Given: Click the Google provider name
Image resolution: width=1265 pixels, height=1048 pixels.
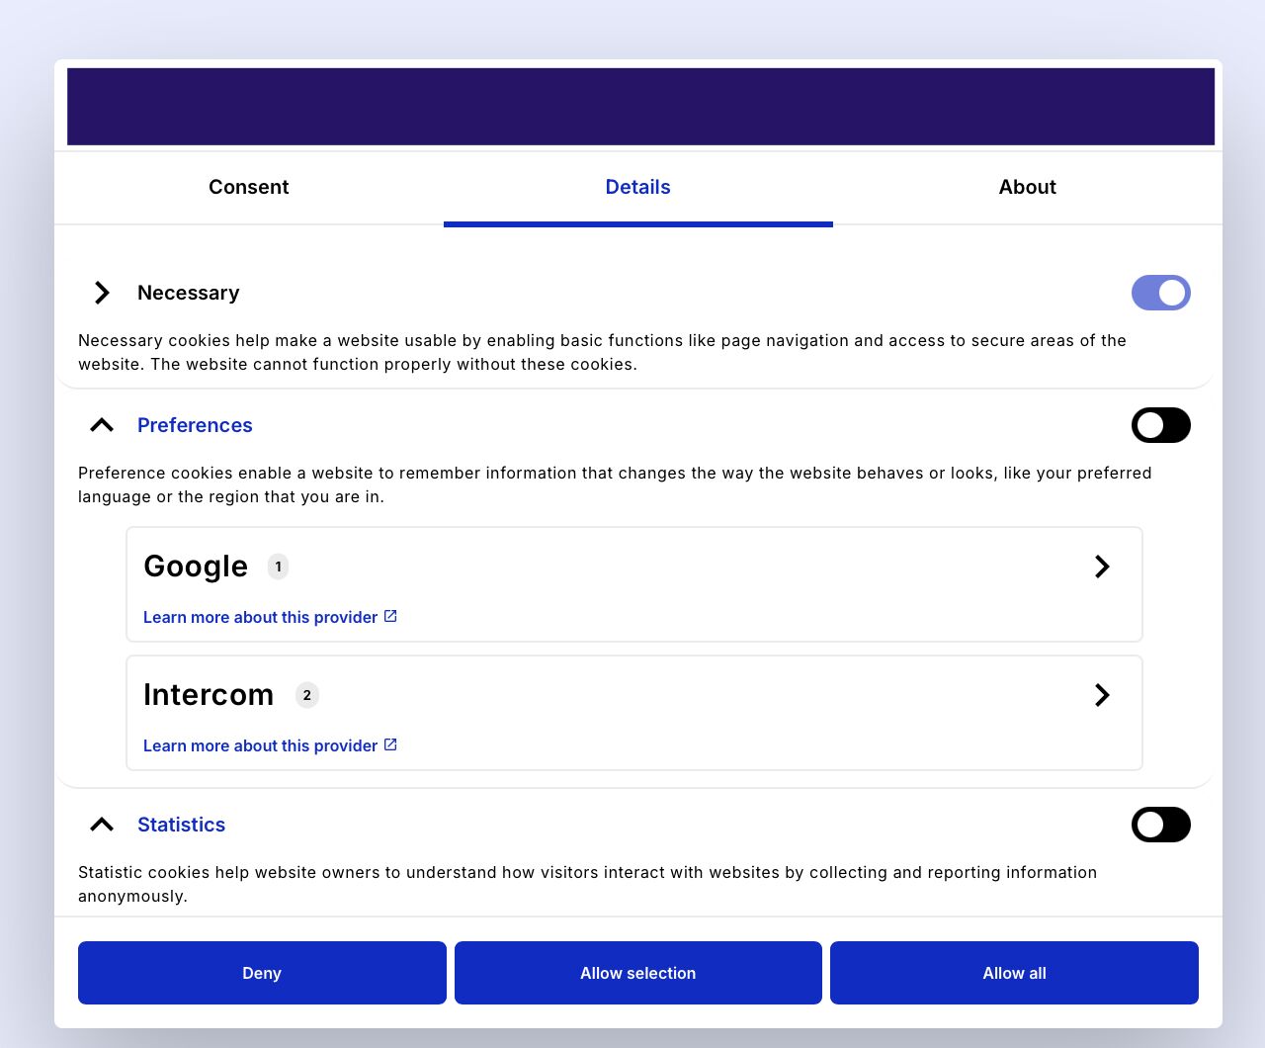Looking at the screenshot, I should click(196, 567).
